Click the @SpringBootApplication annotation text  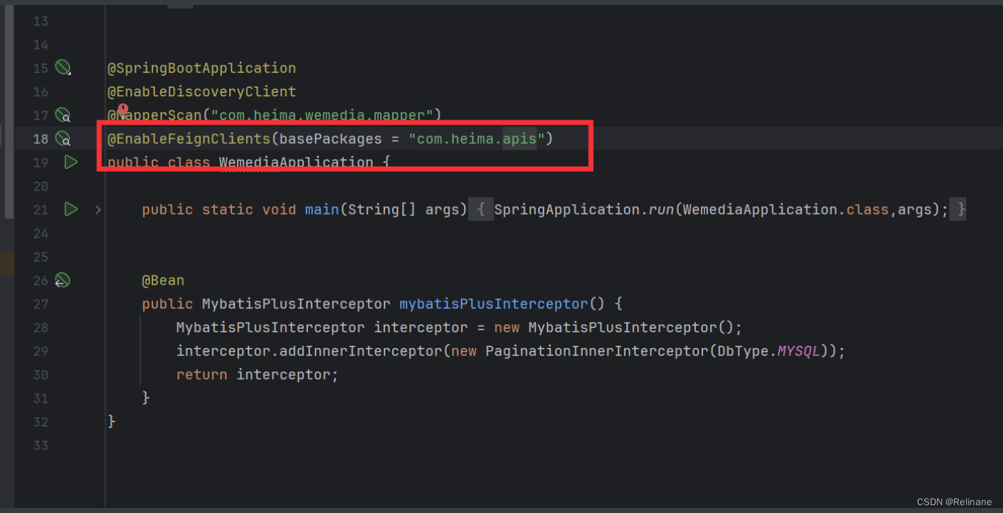click(201, 67)
